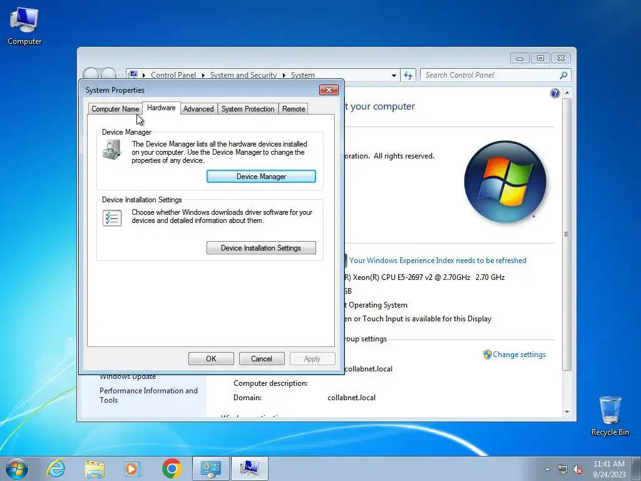Expand the arrow after System and Security
Screen dimensions: 641x481
coord(284,75)
